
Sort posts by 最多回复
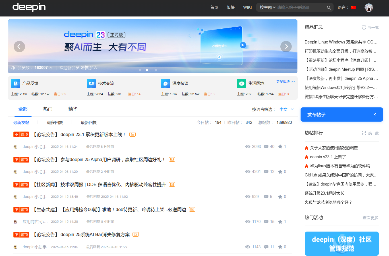(x=55, y=122)
